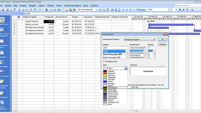Open the Изменяемый элемент combo box
201x113 pixels.
tap(139, 40)
